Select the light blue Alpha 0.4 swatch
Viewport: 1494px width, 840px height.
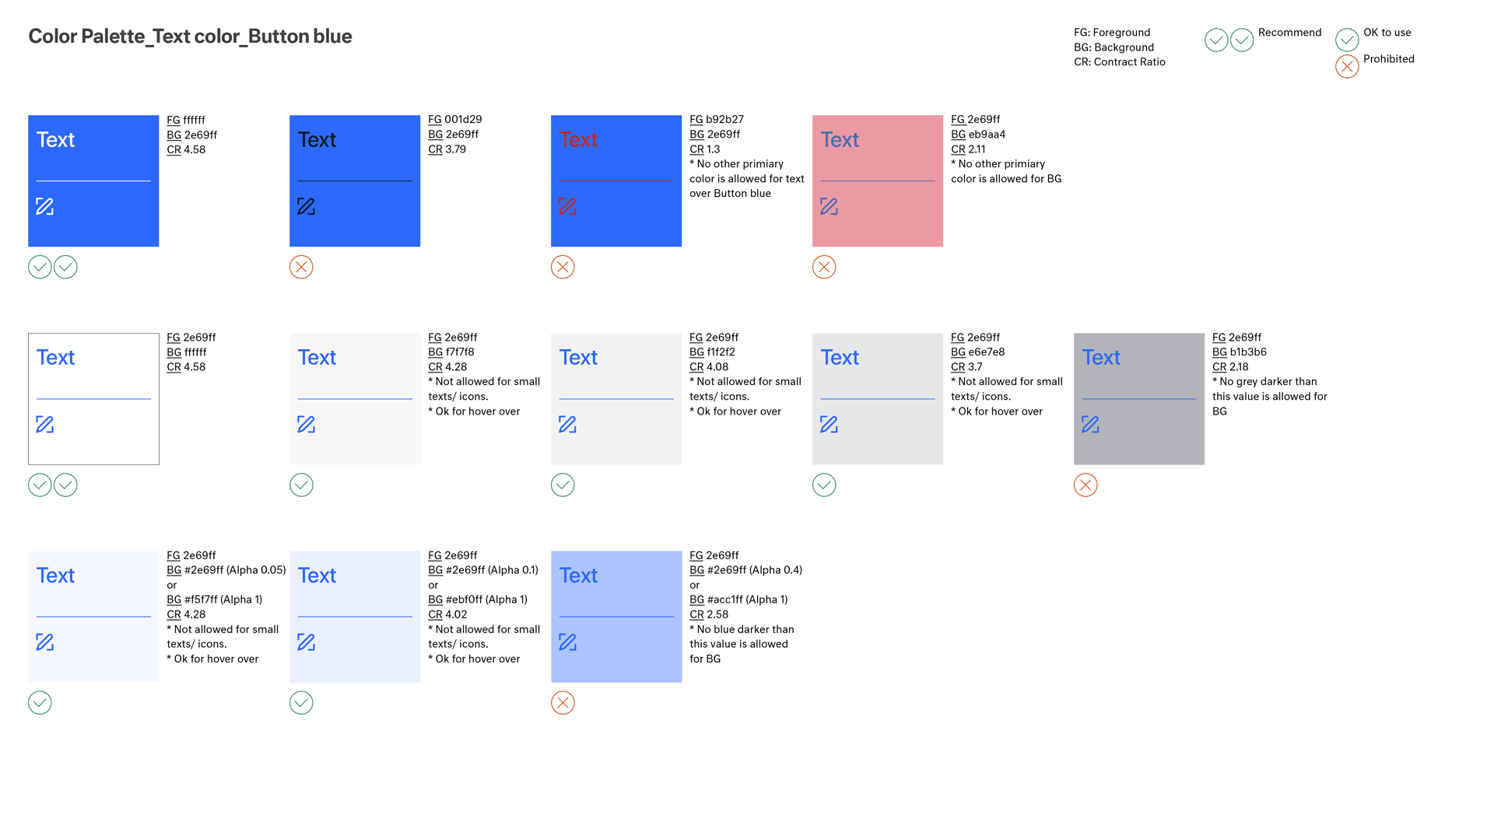point(616,616)
